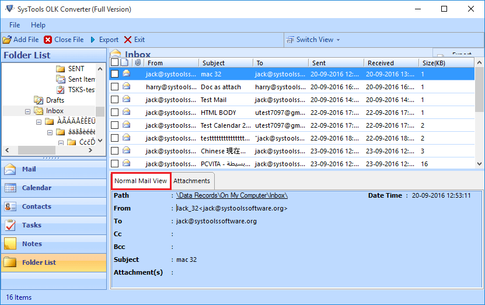Screen dimensions: 485x305
Task: Click the Add File folder icon
Action: pyautogui.click(x=7, y=40)
